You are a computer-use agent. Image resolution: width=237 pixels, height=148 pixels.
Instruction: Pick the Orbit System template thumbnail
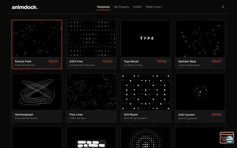pos(200,92)
